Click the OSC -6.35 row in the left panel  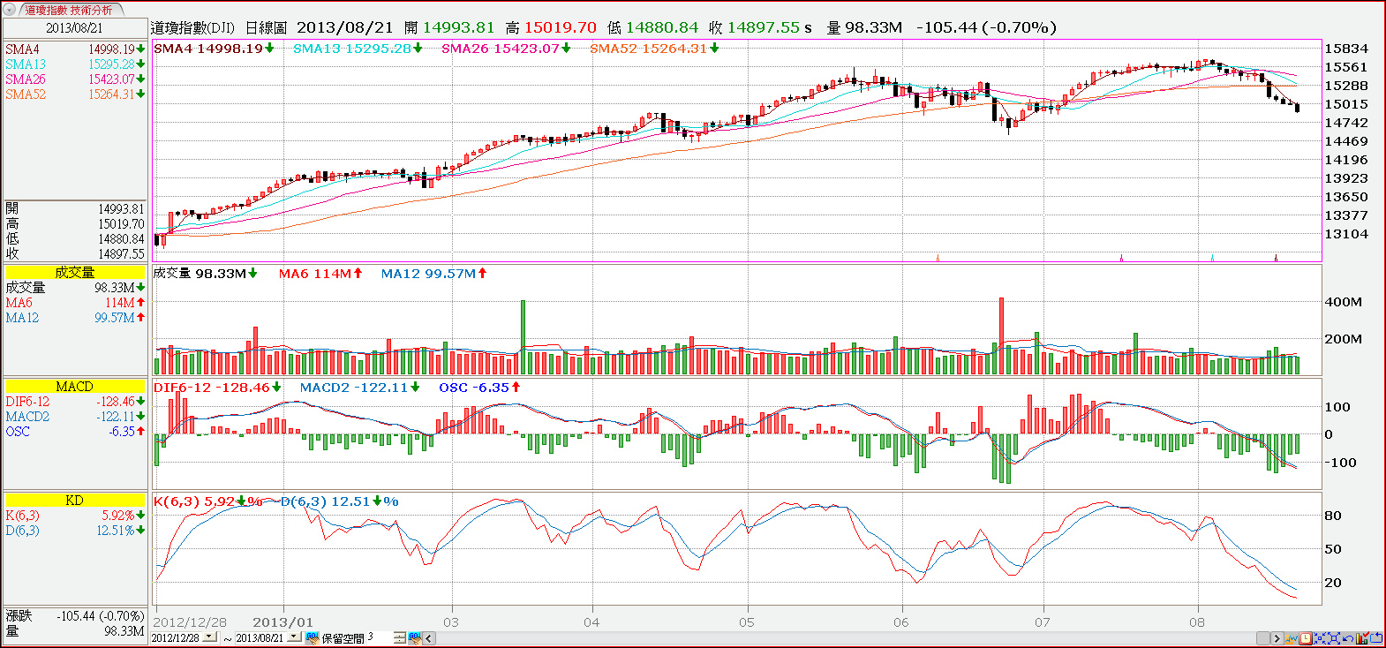[x=75, y=432]
